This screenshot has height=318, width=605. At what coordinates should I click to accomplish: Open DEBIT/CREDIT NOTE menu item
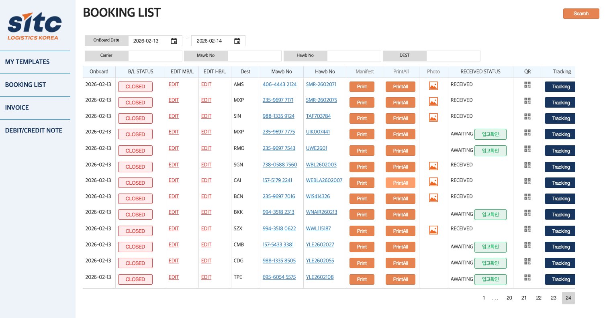(x=34, y=130)
